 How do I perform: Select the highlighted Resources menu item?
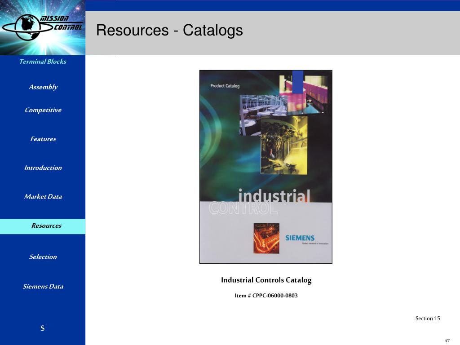coord(43,226)
